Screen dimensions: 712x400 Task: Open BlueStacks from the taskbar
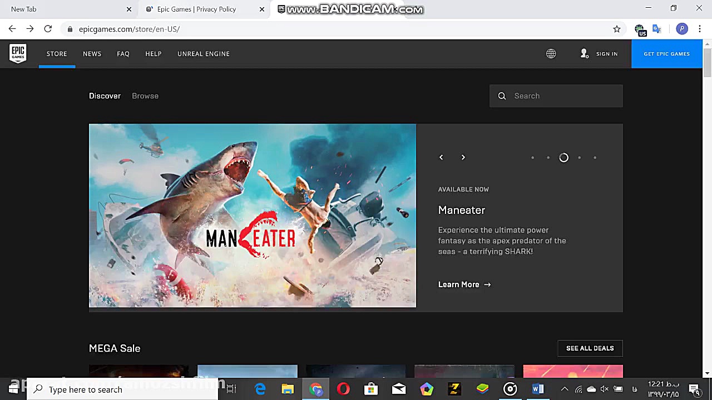point(482,389)
